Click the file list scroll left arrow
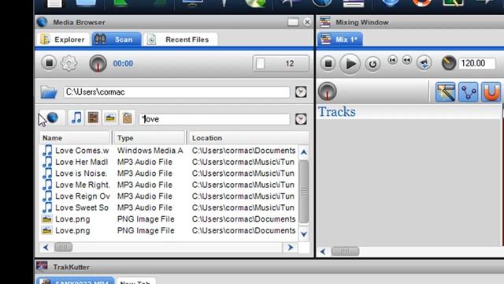 click(46, 247)
